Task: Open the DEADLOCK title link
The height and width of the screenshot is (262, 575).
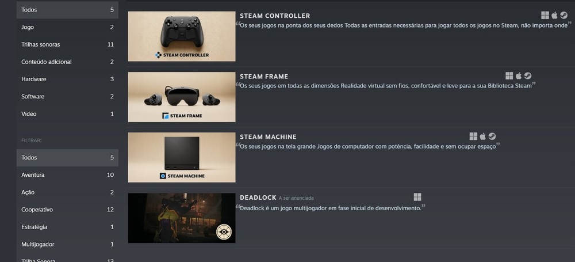Action: click(258, 198)
